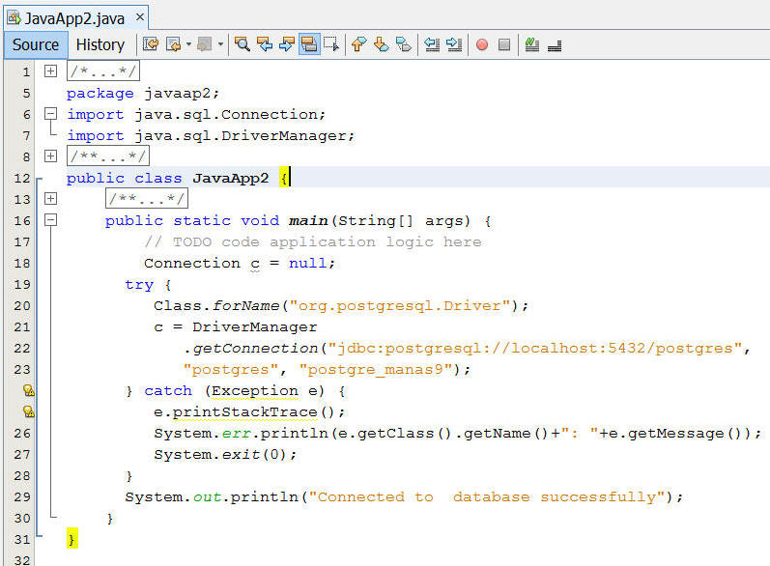Toggle Highlight Search in toolbar
The width and height of the screenshot is (770, 566).
click(309, 44)
